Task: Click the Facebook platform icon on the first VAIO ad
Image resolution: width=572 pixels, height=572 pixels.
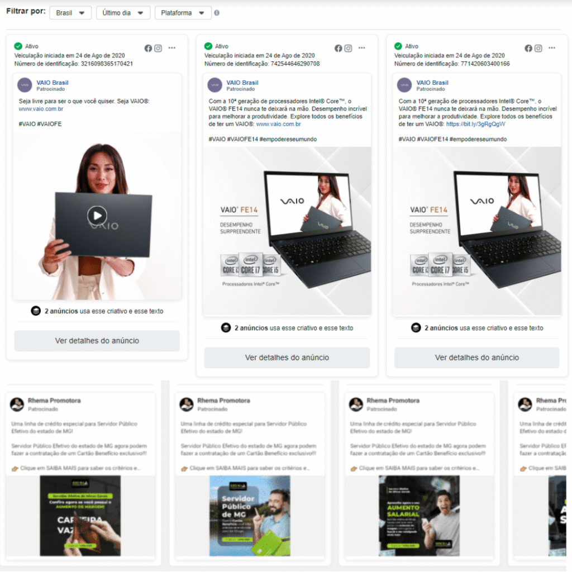Action: pyautogui.click(x=147, y=49)
